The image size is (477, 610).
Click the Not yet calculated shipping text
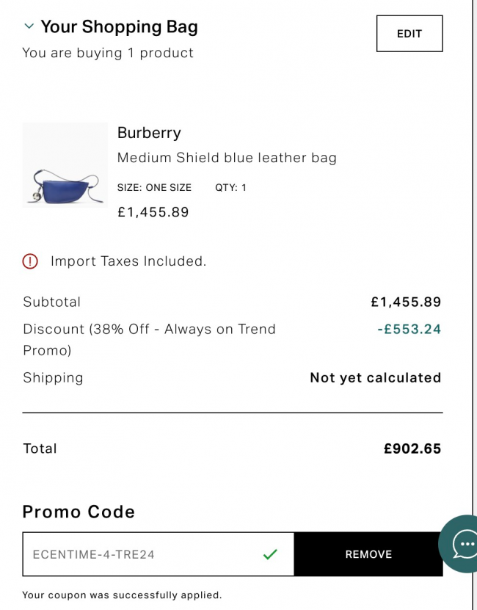[376, 378]
